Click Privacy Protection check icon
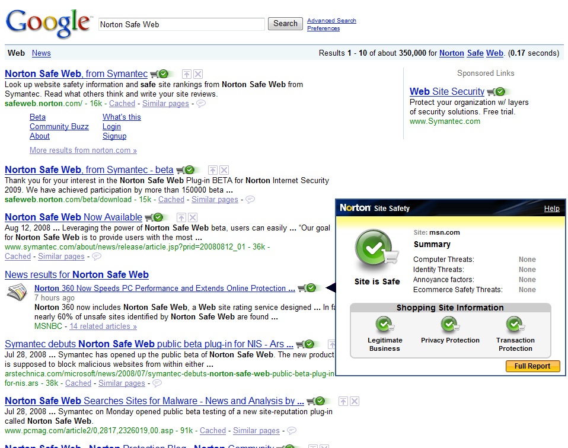 [450, 324]
